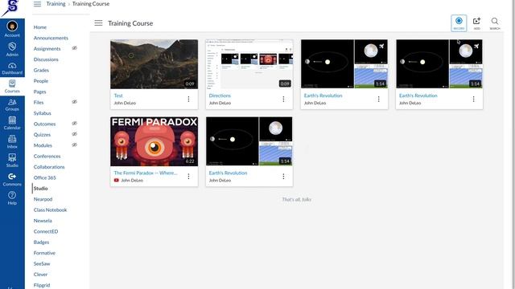Open Newsela in course menu
Screen dimensions: 515x289
43,221
